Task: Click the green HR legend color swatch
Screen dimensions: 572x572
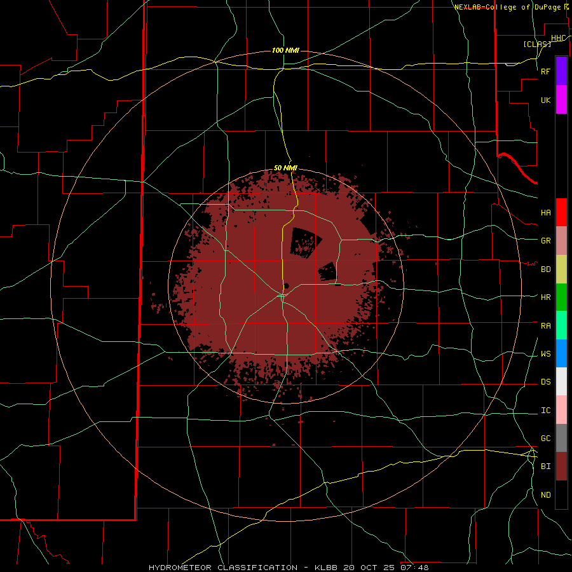Action: coord(561,297)
